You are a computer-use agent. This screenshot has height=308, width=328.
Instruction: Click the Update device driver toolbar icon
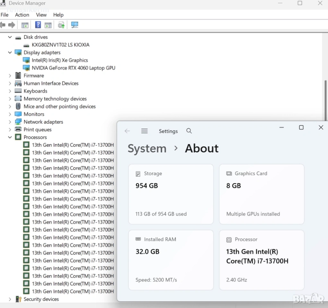point(61,25)
